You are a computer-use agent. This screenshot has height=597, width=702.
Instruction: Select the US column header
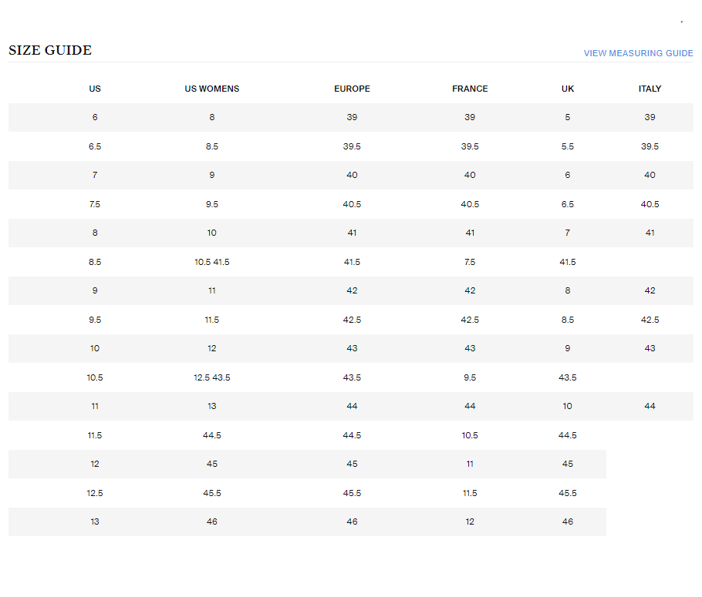95,89
